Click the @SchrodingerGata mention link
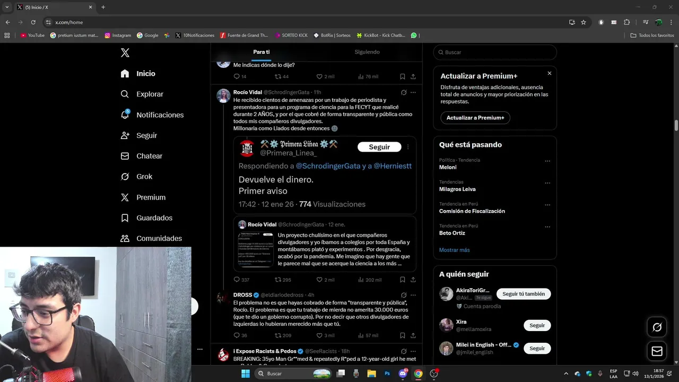 [x=327, y=166]
